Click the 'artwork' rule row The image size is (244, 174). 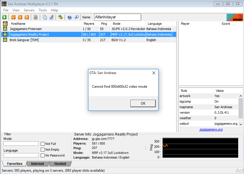(x=209, y=96)
